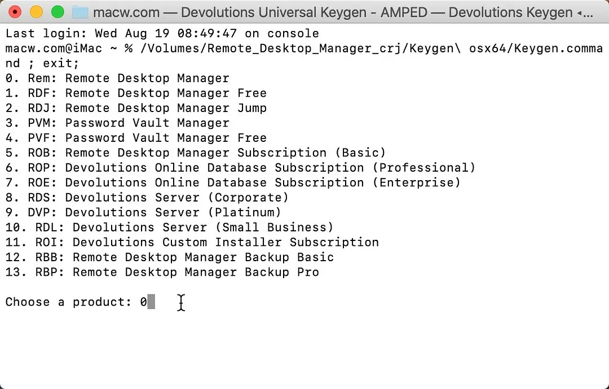Select line '0. Rem: Remote Desktop Manager'
609x389 pixels.
pos(117,78)
